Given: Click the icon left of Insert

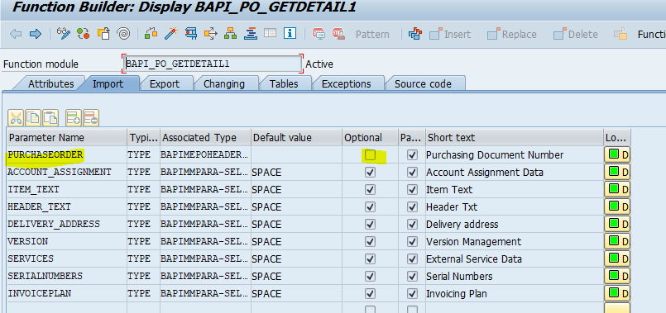Looking at the screenshot, I should point(415,34).
